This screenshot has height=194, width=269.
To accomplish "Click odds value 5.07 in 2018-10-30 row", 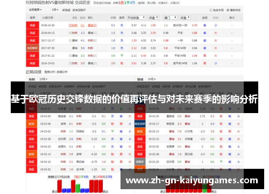I will pyautogui.click(x=134, y=25).
